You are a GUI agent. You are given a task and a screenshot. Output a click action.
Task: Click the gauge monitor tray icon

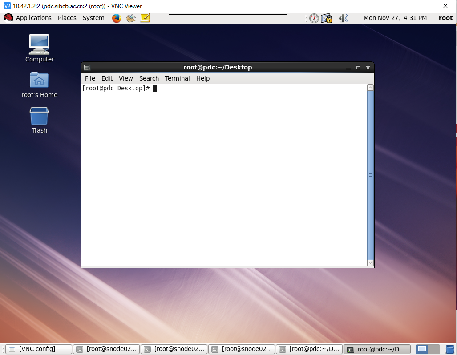[x=314, y=18]
